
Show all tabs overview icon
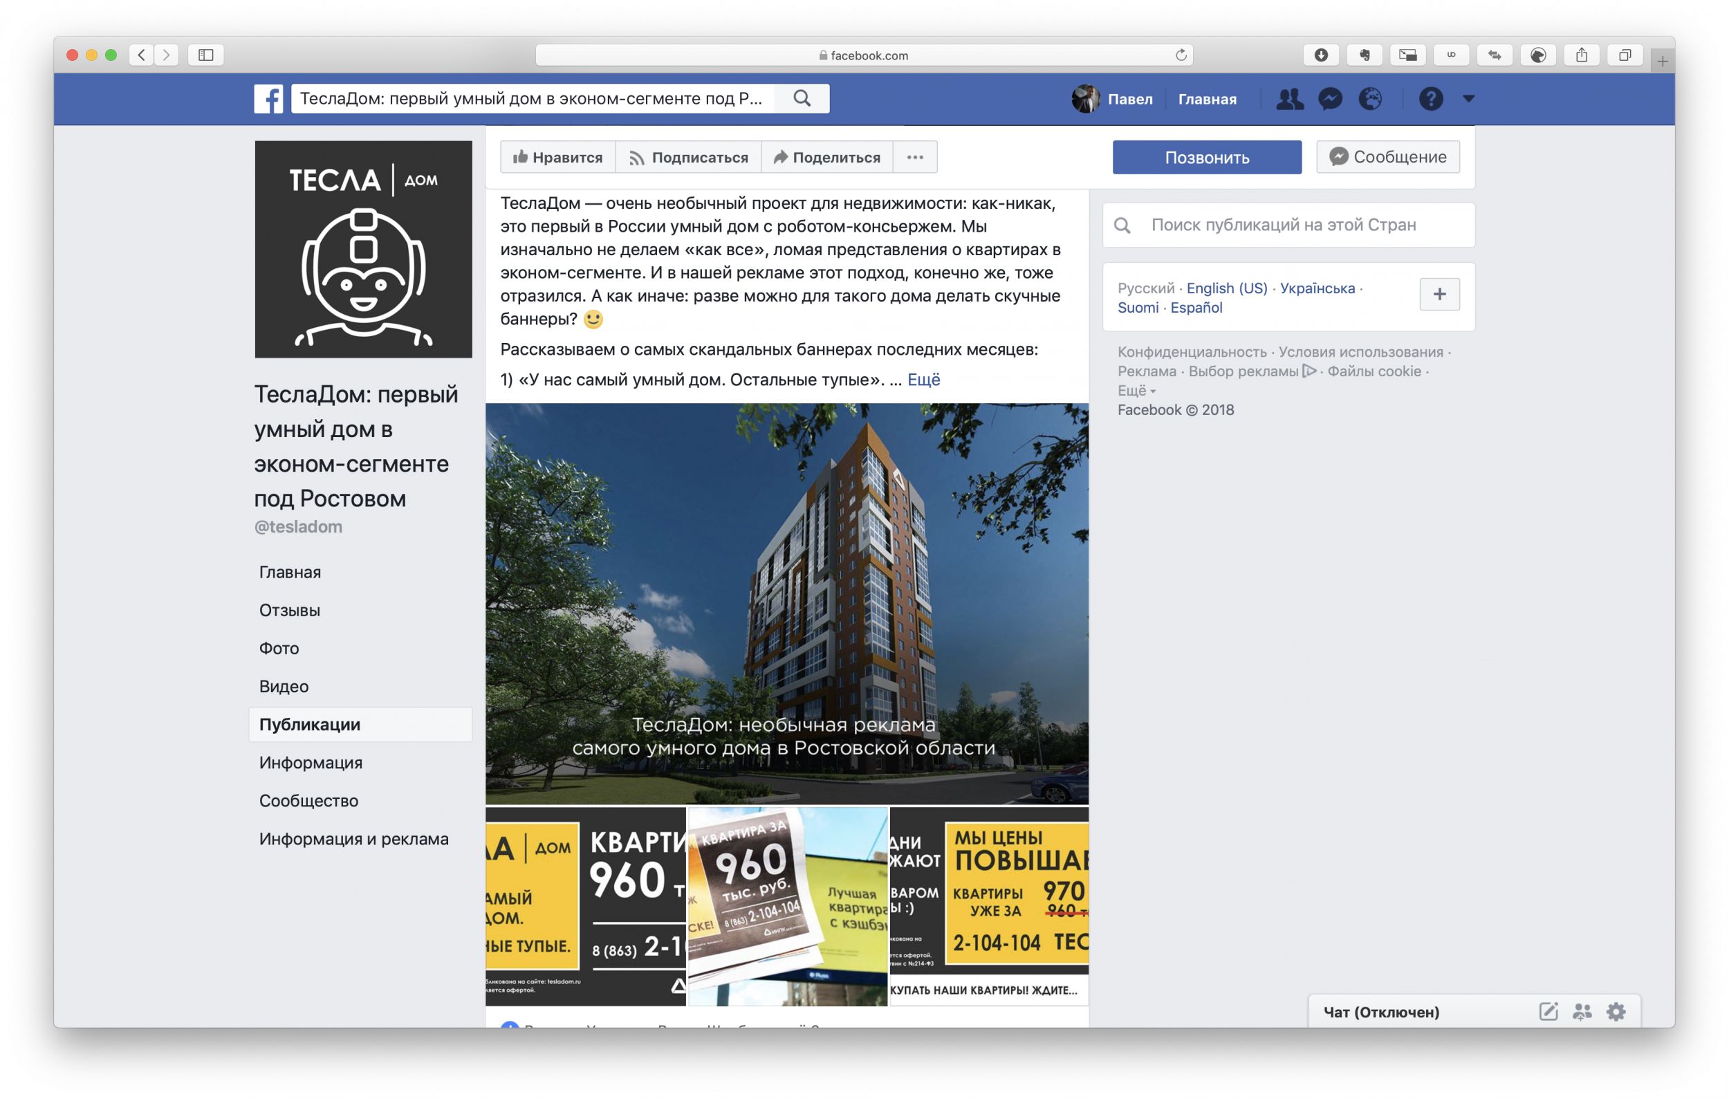1625,55
